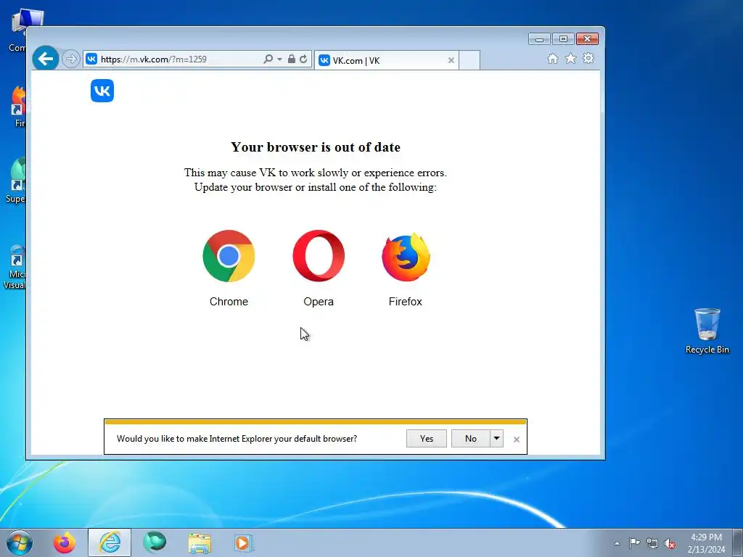Open the Chrome text link
Viewport: 743px width, 557px height.
tap(229, 302)
